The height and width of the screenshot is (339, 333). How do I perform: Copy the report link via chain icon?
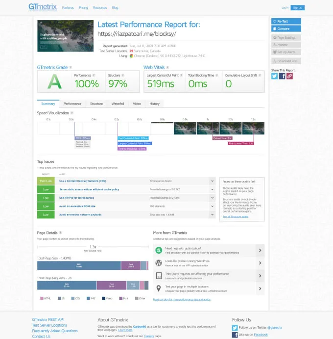[x=289, y=76]
